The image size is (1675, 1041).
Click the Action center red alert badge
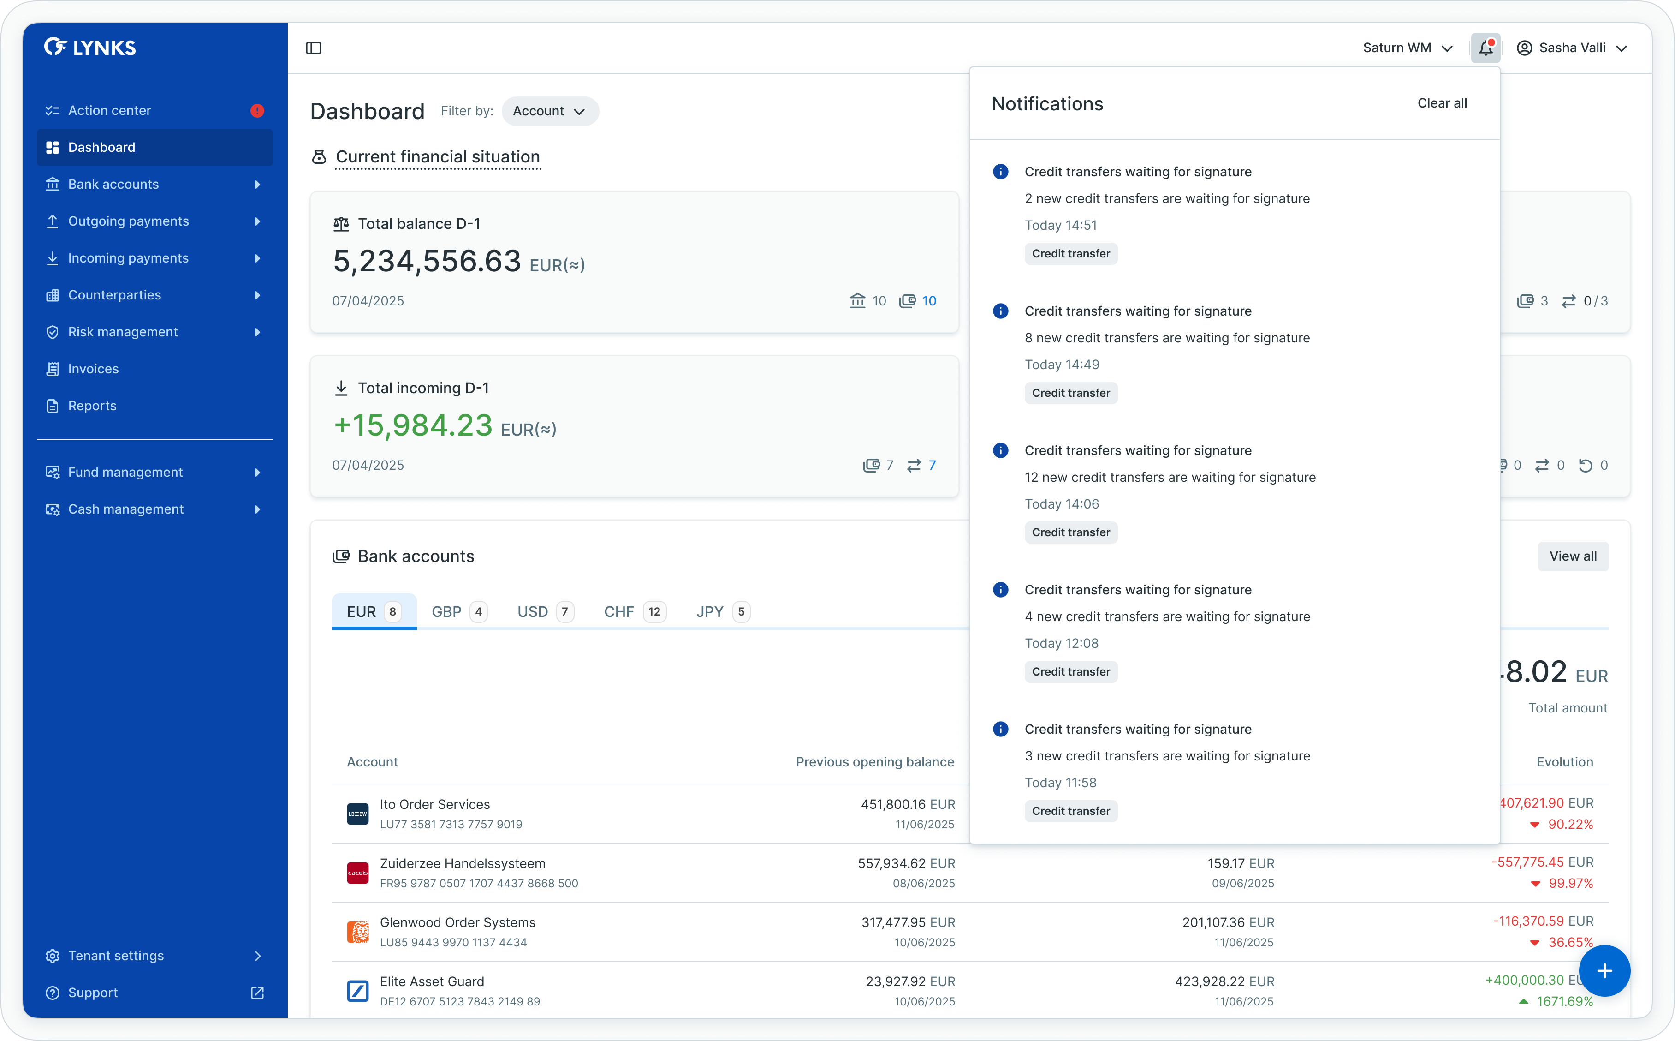257,111
